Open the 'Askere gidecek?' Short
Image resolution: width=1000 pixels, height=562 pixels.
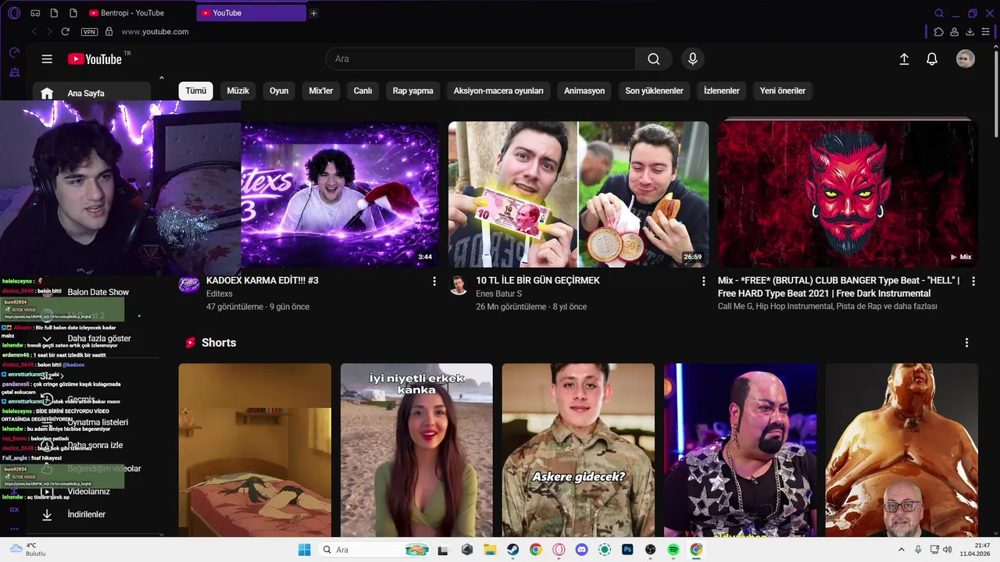(x=578, y=450)
